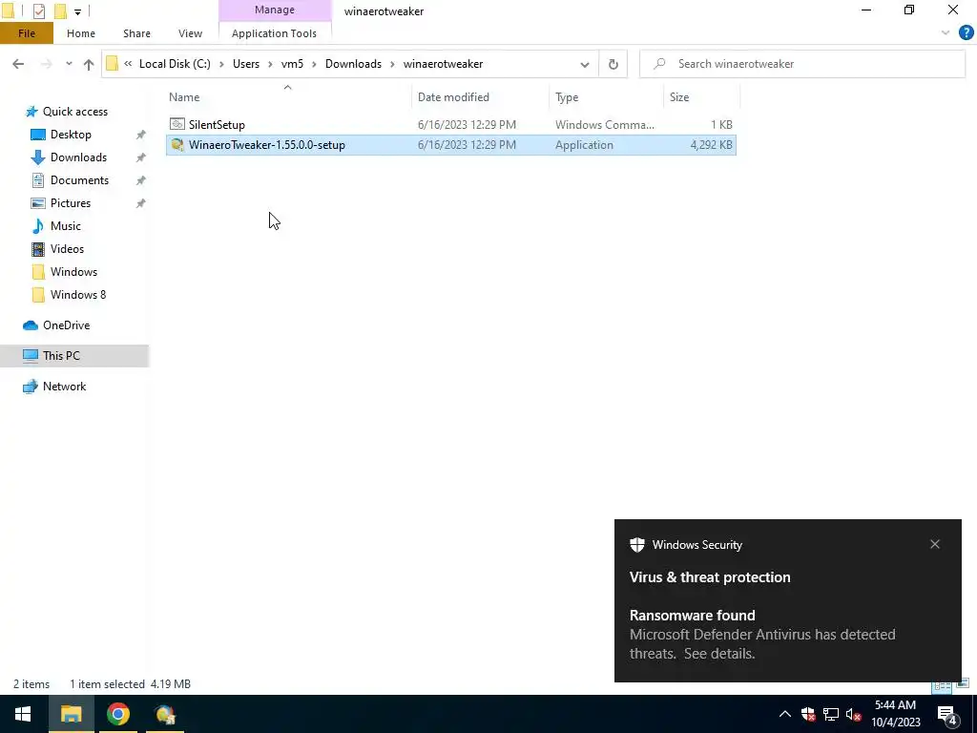Select This PC in navigation pane
This screenshot has height=733, width=977.
click(61, 356)
